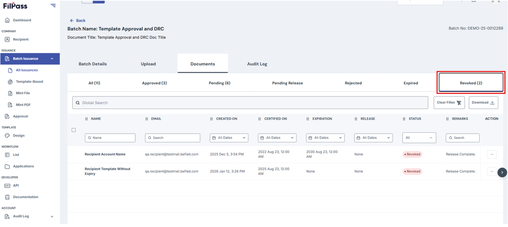This screenshot has height=227, width=508.
Task: Open the Release dates dropdown
Action: coord(373,138)
